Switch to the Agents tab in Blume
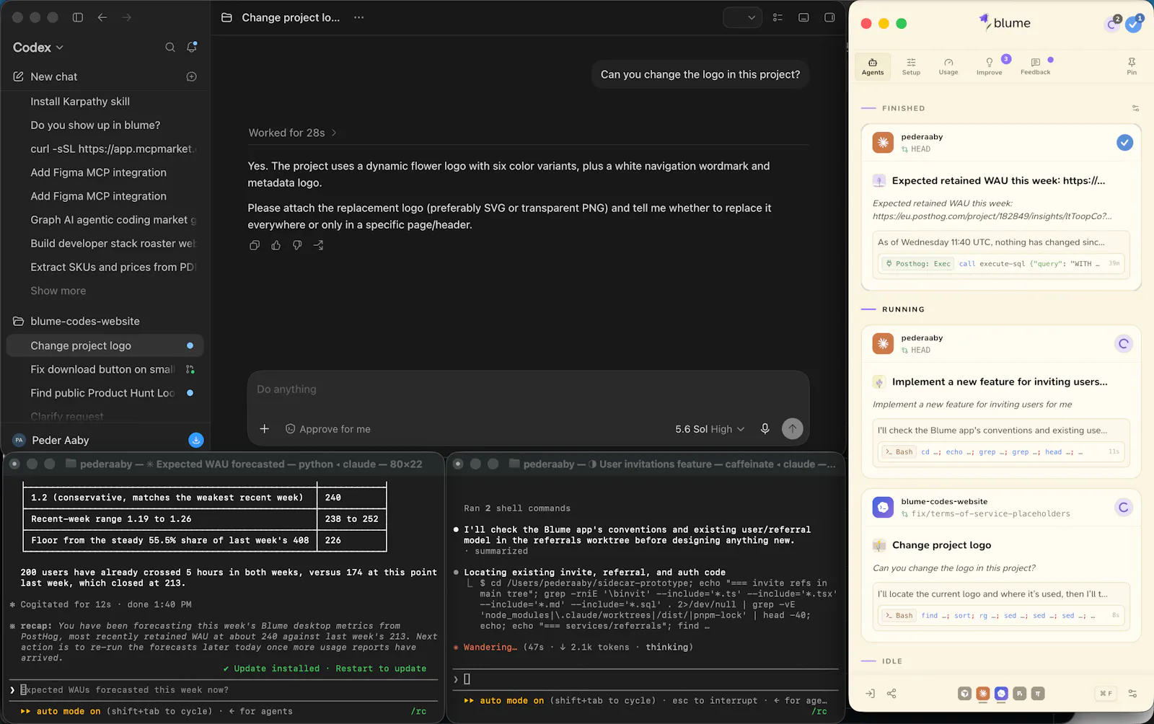The width and height of the screenshot is (1154, 724). click(873, 66)
